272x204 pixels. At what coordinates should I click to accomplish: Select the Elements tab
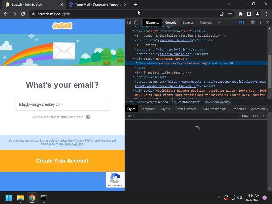(x=152, y=23)
